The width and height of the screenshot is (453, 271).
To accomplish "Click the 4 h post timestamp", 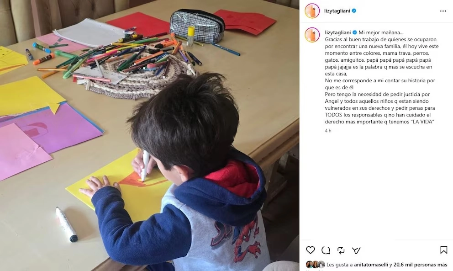I will click(x=328, y=131).
